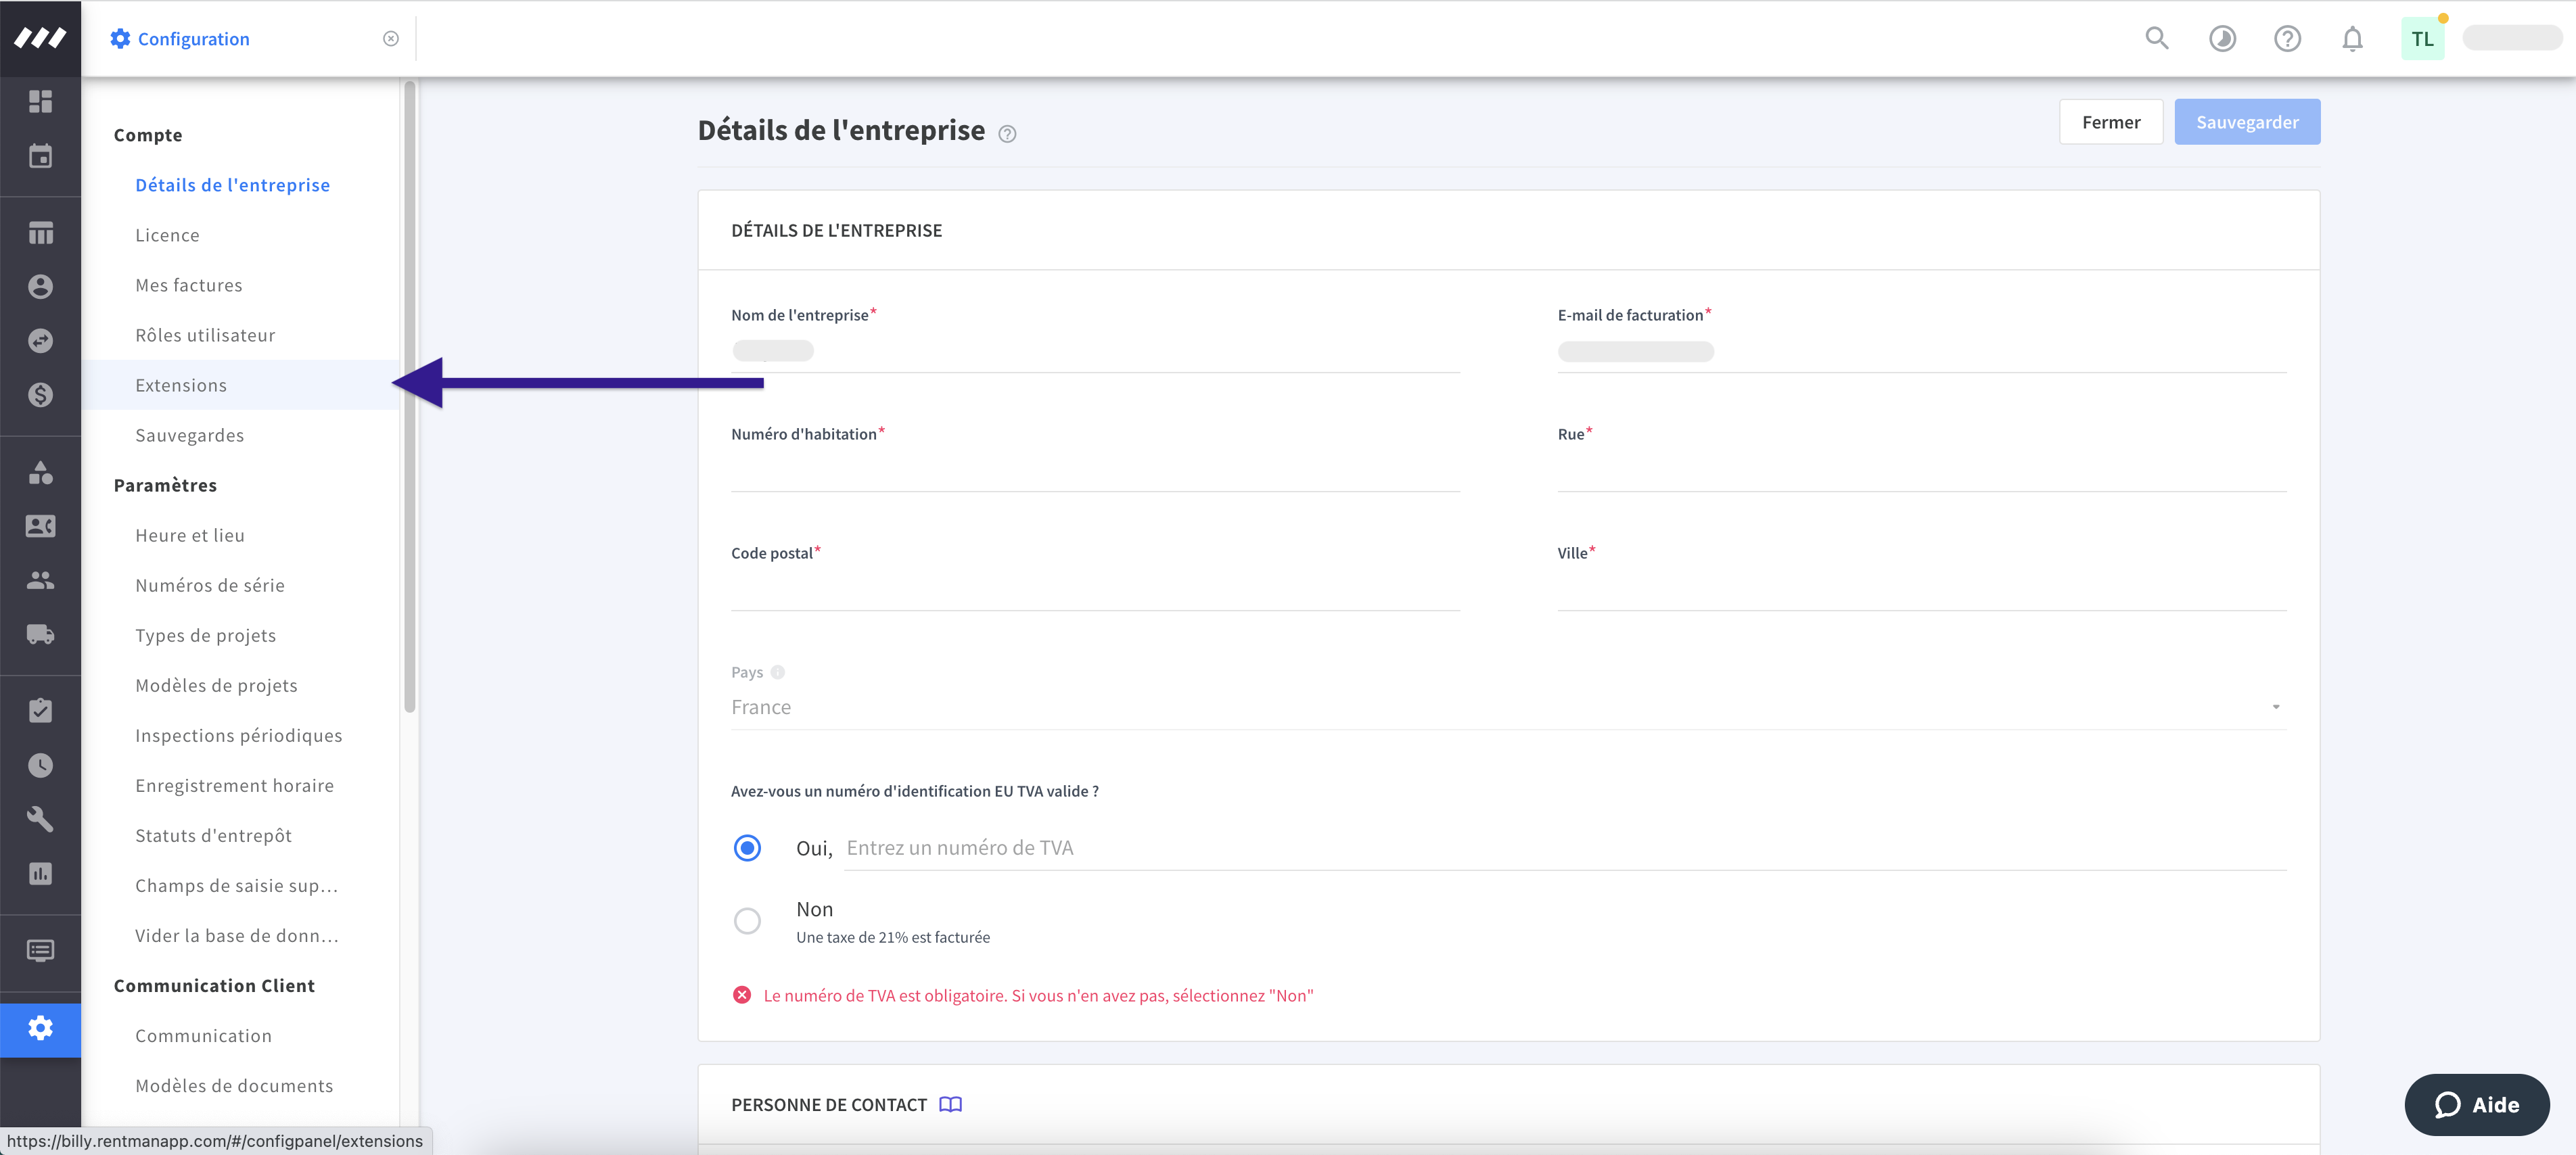
Task: Click the book icon beside Personne de contact
Action: coord(950,1104)
